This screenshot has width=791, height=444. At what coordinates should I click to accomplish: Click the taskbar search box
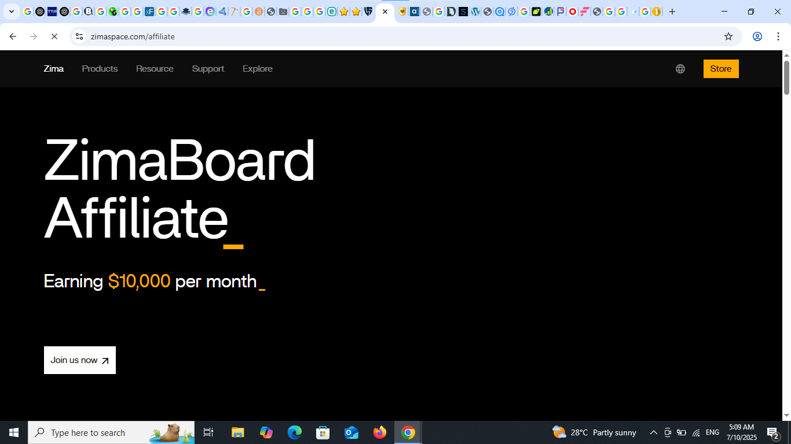111,432
